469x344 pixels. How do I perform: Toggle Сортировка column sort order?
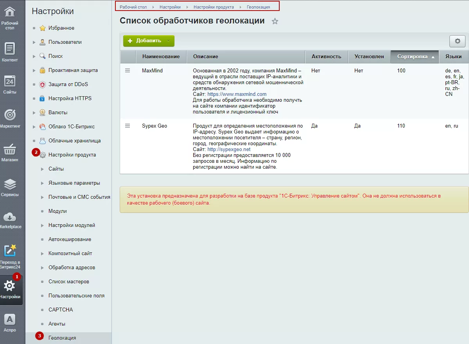415,56
